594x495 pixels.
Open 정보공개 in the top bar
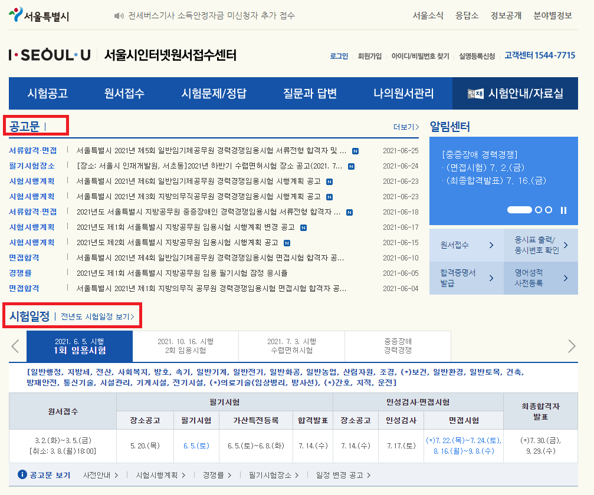point(506,15)
